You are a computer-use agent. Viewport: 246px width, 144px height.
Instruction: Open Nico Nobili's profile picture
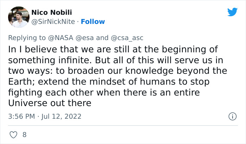18,17
